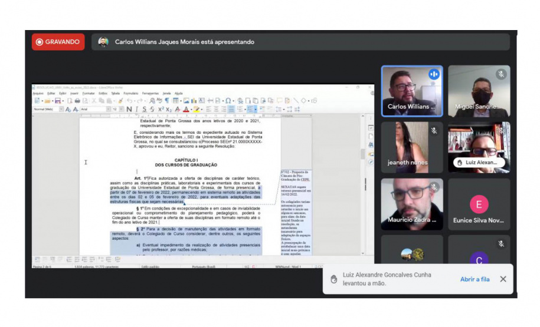Screen dimensions: 540x327
Task: Click the italic I formatting icon
Action: pyautogui.click(x=137, y=110)
